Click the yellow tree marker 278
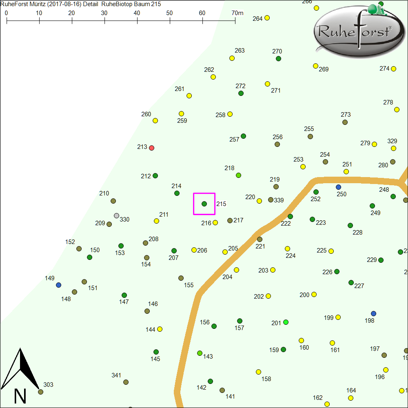This screenshot has width=408, height=408. click(397, 110)
